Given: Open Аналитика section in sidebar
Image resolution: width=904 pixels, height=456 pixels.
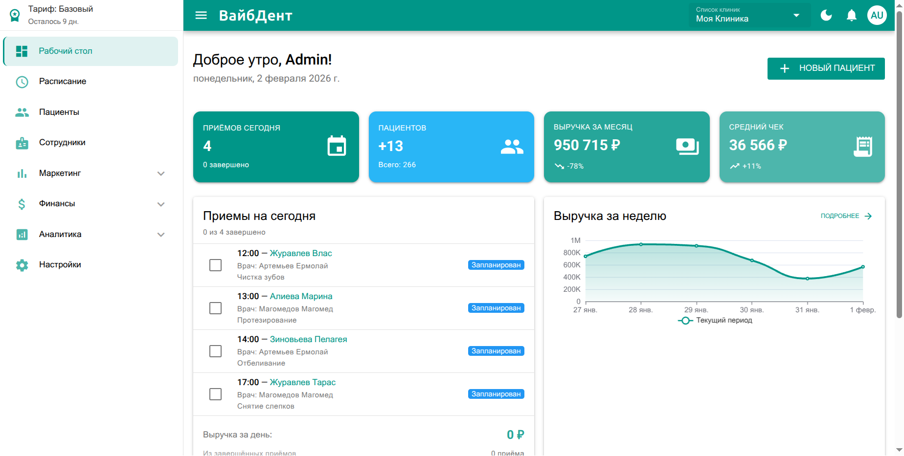Looking at the screenshot, I should [161, 234].
